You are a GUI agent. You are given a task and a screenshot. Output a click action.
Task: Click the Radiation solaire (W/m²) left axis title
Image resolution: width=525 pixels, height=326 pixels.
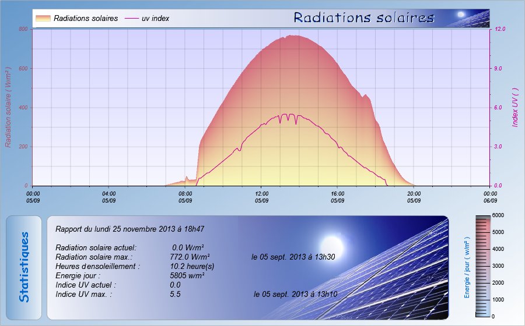pos(9,107)
